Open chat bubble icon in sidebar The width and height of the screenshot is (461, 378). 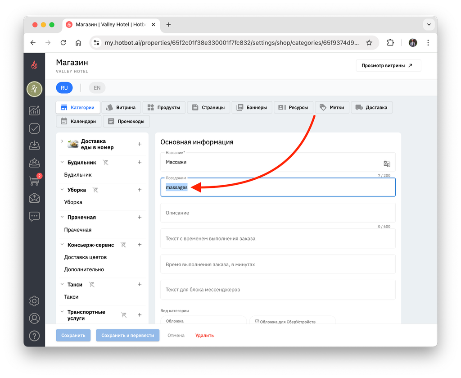click(34, 217)
